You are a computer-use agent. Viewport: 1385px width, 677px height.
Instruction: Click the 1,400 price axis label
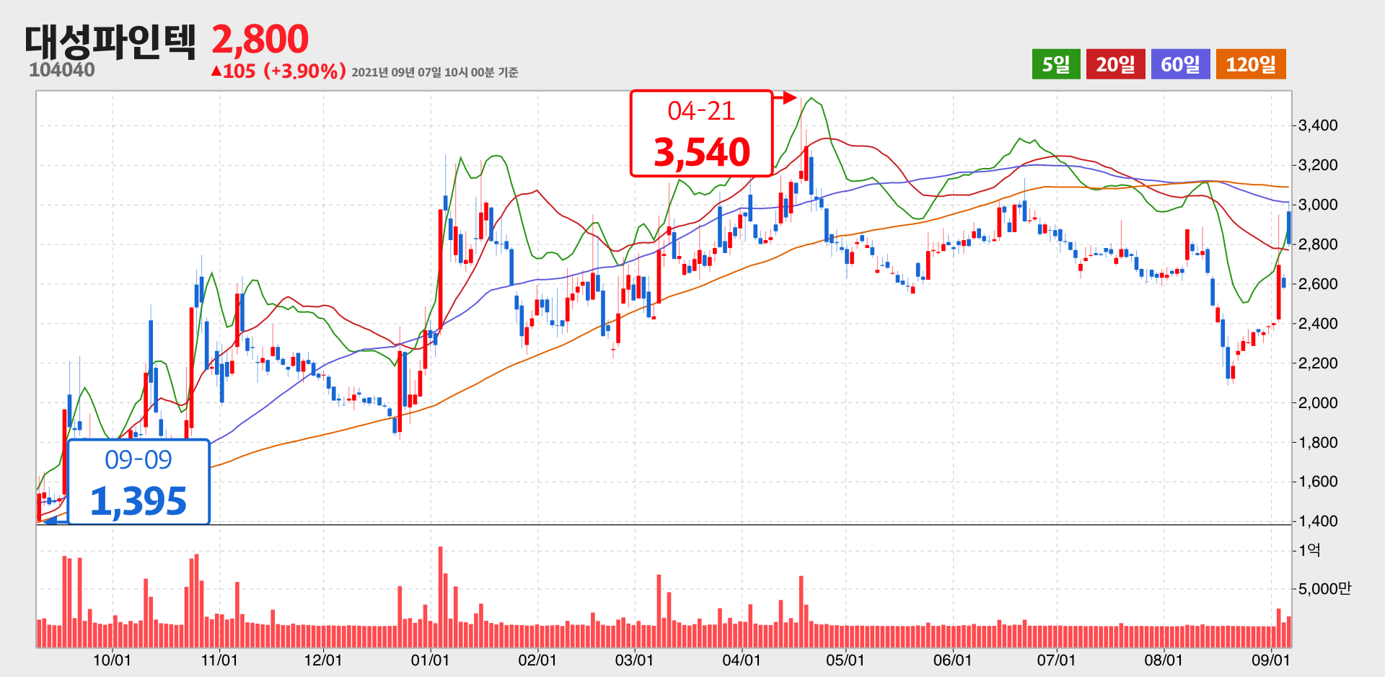click(x=1318, y=521)
